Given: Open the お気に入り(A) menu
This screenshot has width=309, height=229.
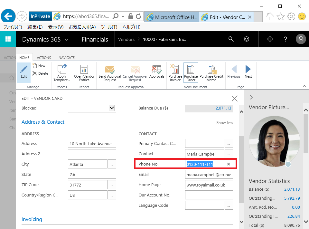Looking at the screenshot, I should pos(82,27).
